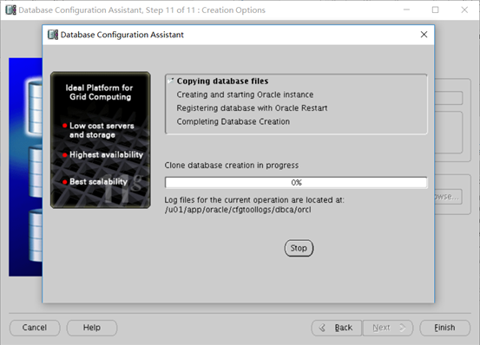This screenshot has height=345, width=480.
Task: Go Back to the previous step
Action: (337, 328)
